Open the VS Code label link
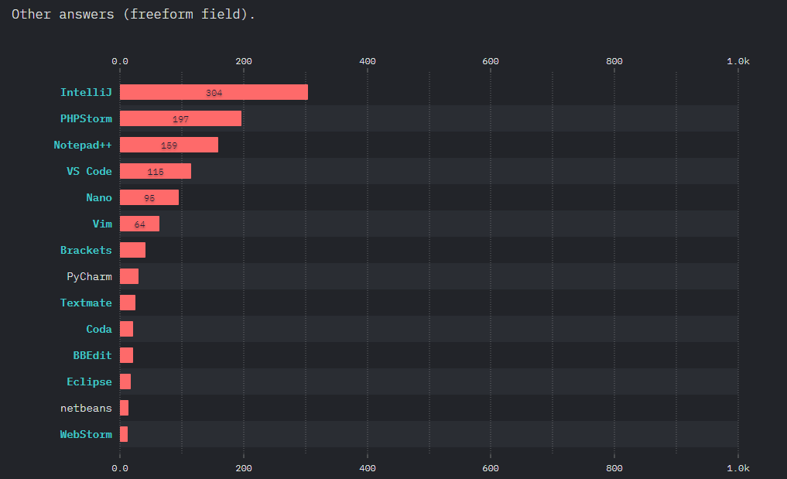Image resolution: width=787 pixels, height=479 pixels. (89, 171)
